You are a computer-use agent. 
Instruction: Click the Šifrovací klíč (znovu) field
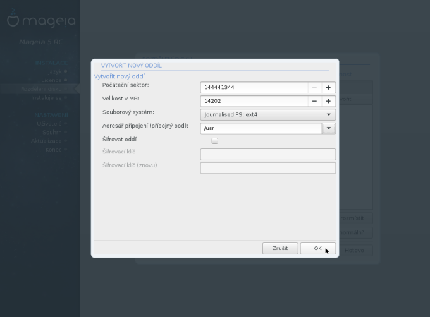point(268,168)
